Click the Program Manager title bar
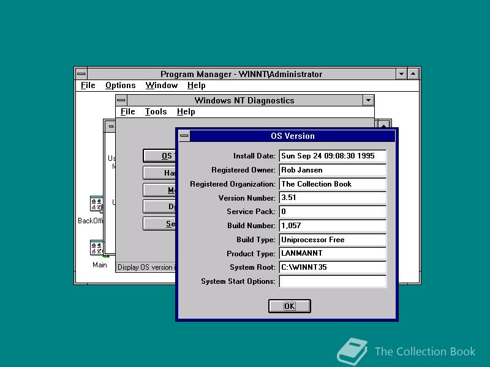 241,74
